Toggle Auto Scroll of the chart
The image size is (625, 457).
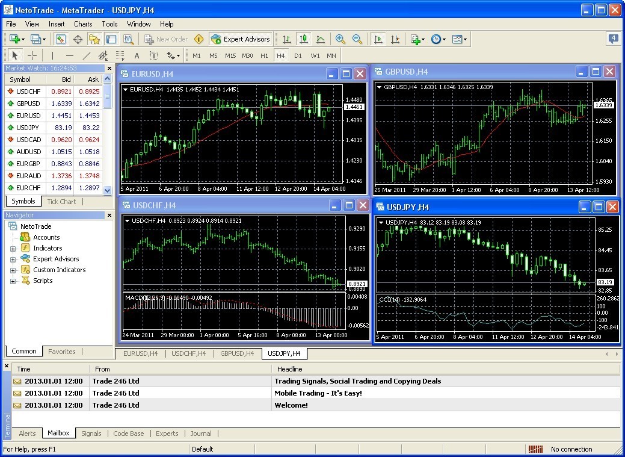pyautogui.click(x=378, y=39)
